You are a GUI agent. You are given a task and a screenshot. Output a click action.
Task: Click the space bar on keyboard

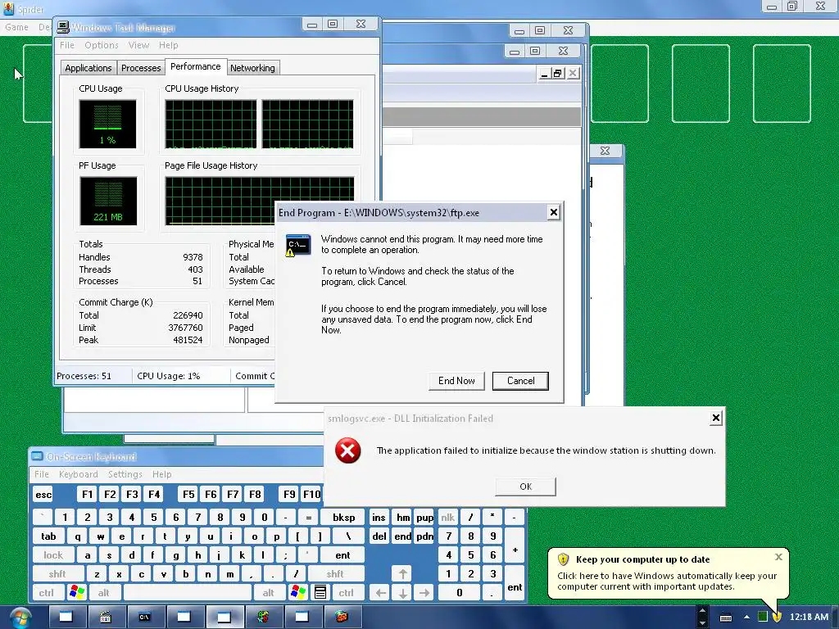(x=188, y=593)
